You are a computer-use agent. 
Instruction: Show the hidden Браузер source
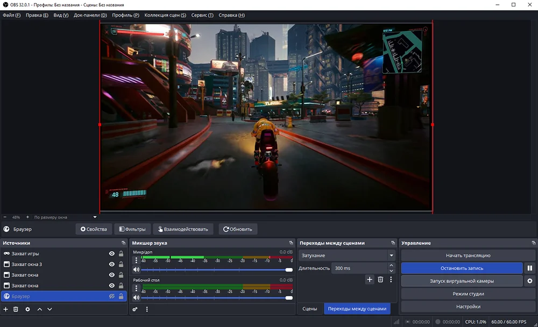(x=112, y=296)
